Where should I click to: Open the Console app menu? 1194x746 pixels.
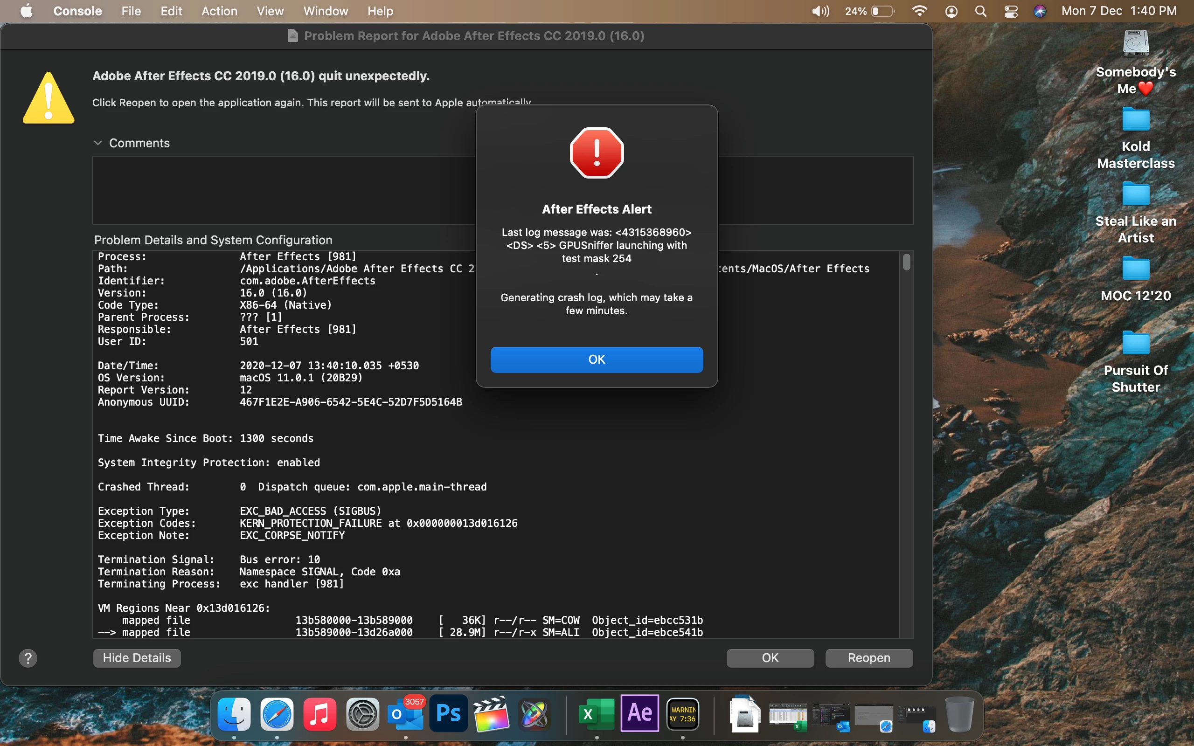point(77,11)
